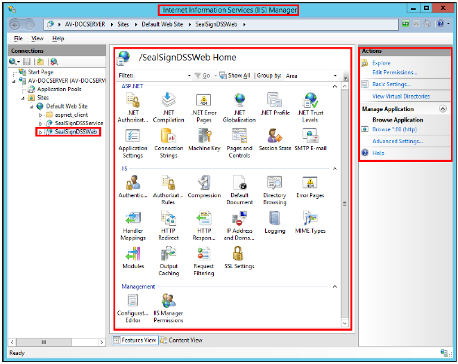Open the Default Document feature
The image size is (458, 364).
[x=239, y=184]
